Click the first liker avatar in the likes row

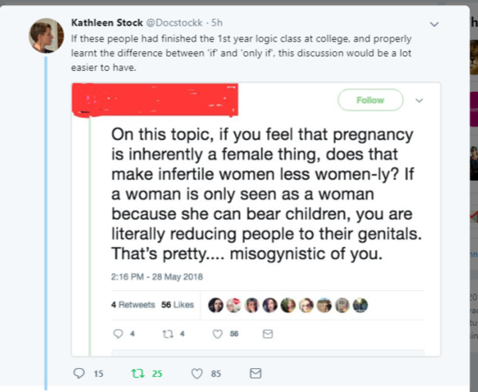[215, 304]
